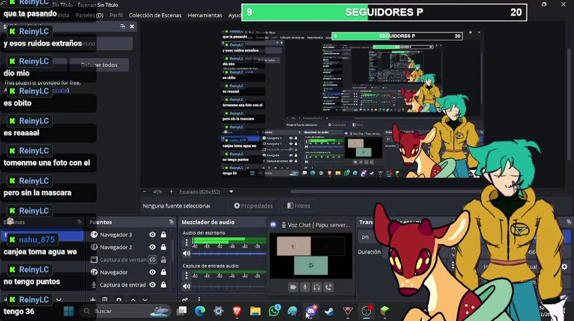Increase Duración with up arrow
The width and height of the screenshot is (574, 321).
[453, 249]
